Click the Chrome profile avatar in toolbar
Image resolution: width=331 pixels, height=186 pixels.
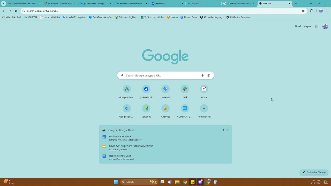(321, 11)
